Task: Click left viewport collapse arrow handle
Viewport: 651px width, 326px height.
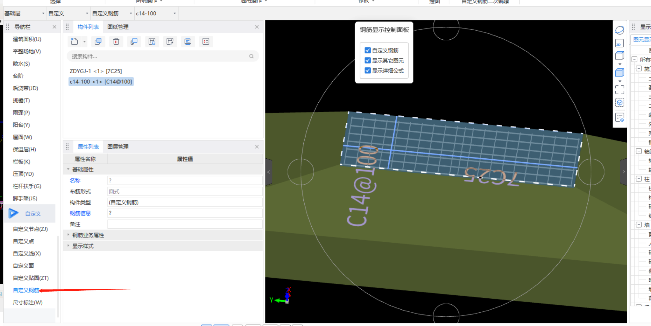Action: click(x=269, y=172)
